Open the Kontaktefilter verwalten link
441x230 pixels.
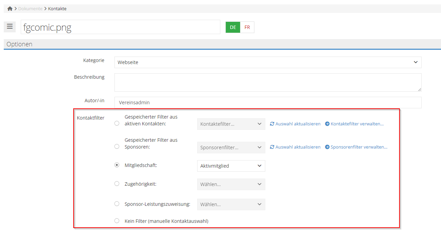(x=357, y=124)
